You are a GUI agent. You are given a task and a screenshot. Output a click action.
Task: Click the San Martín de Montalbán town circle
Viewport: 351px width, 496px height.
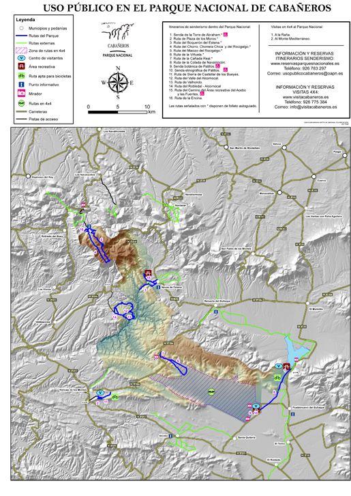(226, 147)
